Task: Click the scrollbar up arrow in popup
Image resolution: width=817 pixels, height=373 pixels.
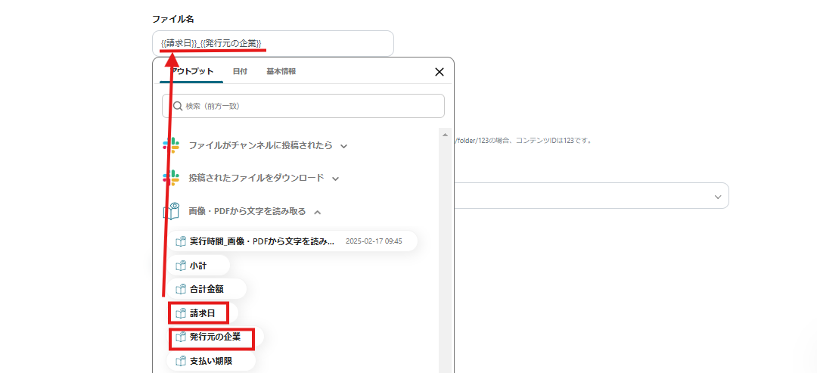Action: point(445,135)
